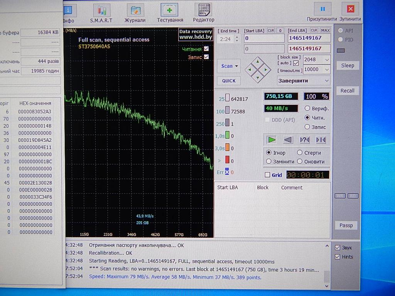The width and height of the screenshot is (395, 296).
Task: Click the red > block swatch
Action: click(x=227, y=160)
